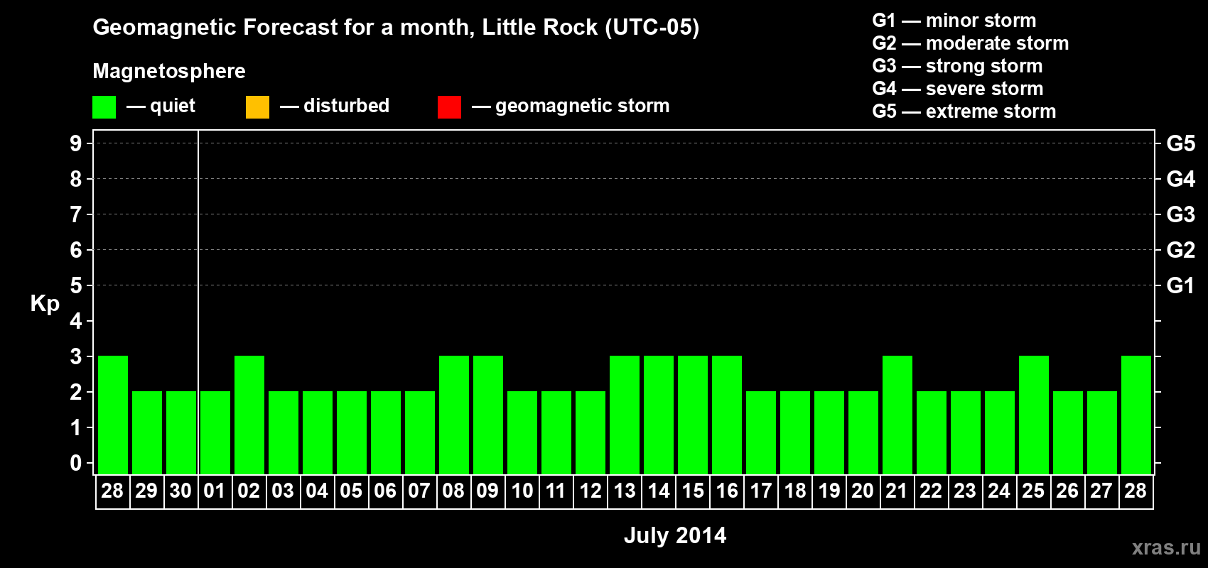
Task: Click the 'July 2014' axis label
Action: [x=675, y=535]
